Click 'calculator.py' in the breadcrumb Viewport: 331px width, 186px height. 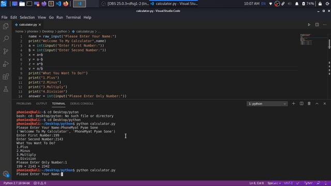(x=85, y=32)
